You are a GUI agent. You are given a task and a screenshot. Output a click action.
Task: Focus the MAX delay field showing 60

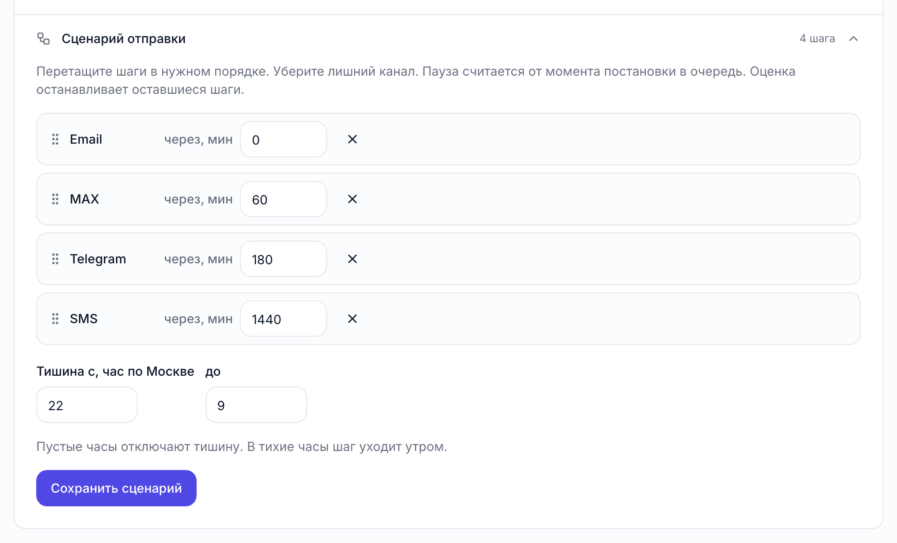click(x=284, y=199)
